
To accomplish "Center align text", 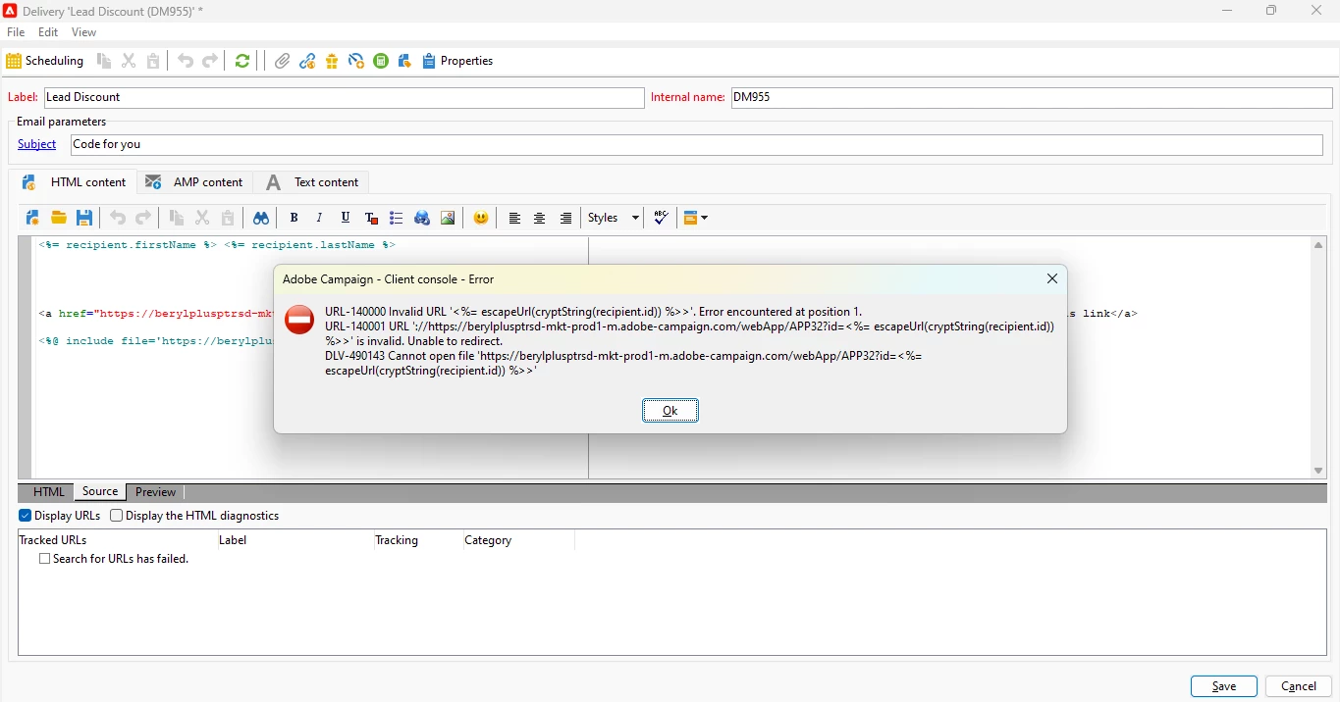I will pos(540,218).
